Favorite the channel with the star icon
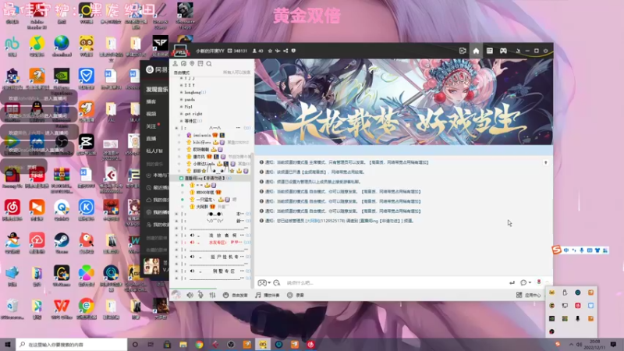 270,51
